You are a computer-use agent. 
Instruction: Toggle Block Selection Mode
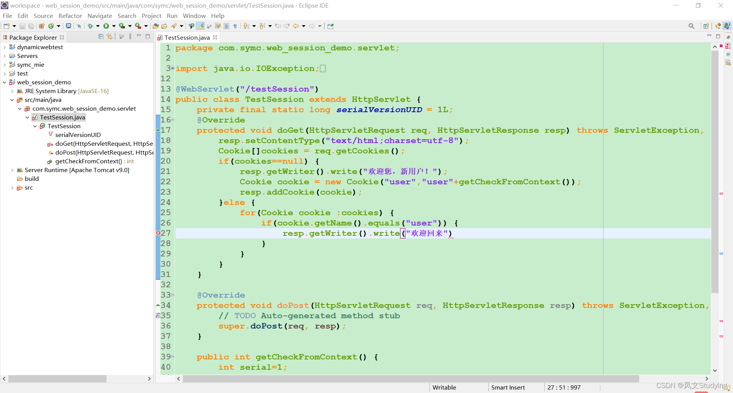tap(226, 26)
